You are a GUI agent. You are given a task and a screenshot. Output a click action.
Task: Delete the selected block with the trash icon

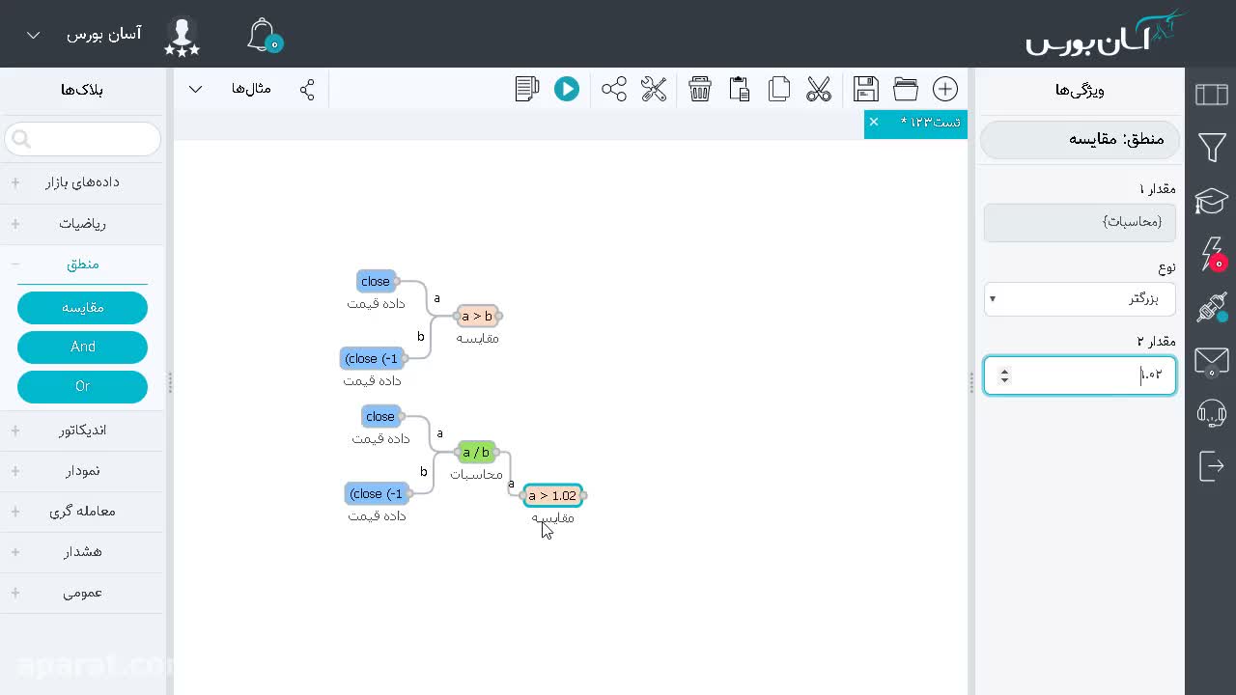tap(700, 89)
